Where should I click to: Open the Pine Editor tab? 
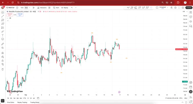[11, 102]
